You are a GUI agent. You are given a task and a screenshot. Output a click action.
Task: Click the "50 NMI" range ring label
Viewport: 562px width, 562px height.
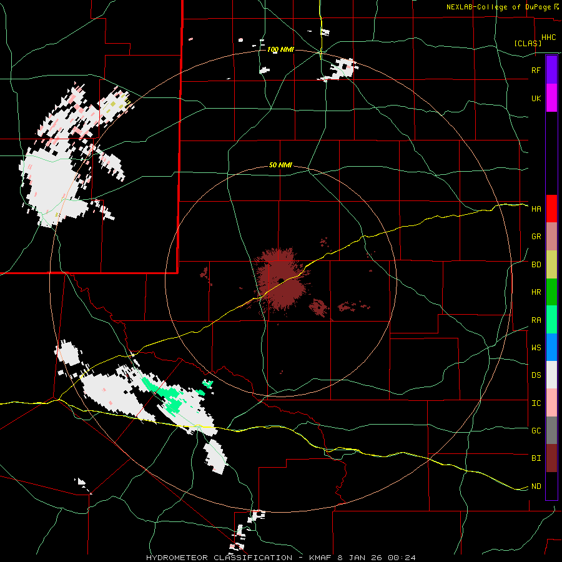280,165
